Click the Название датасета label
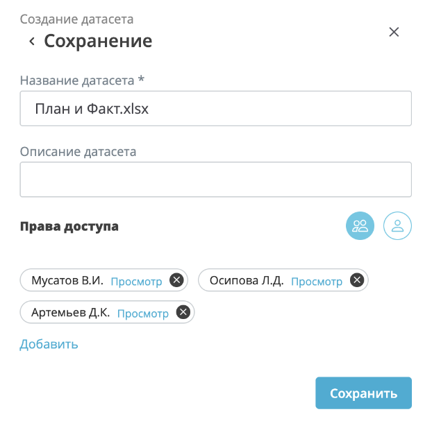This screenshot has height=430, width=432. click(82, 80)
